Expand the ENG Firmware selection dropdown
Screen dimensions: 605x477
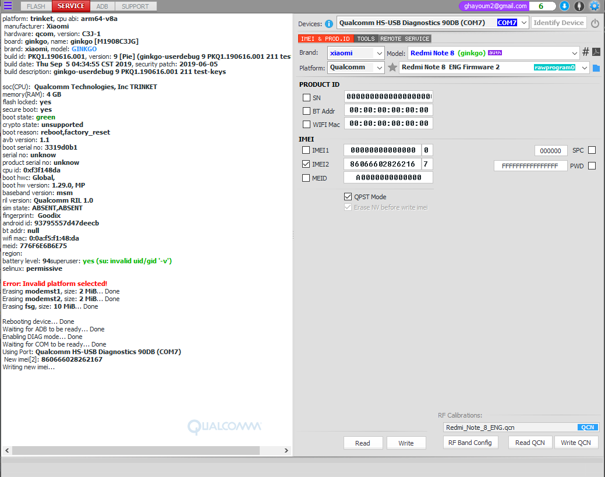point(585,68)
